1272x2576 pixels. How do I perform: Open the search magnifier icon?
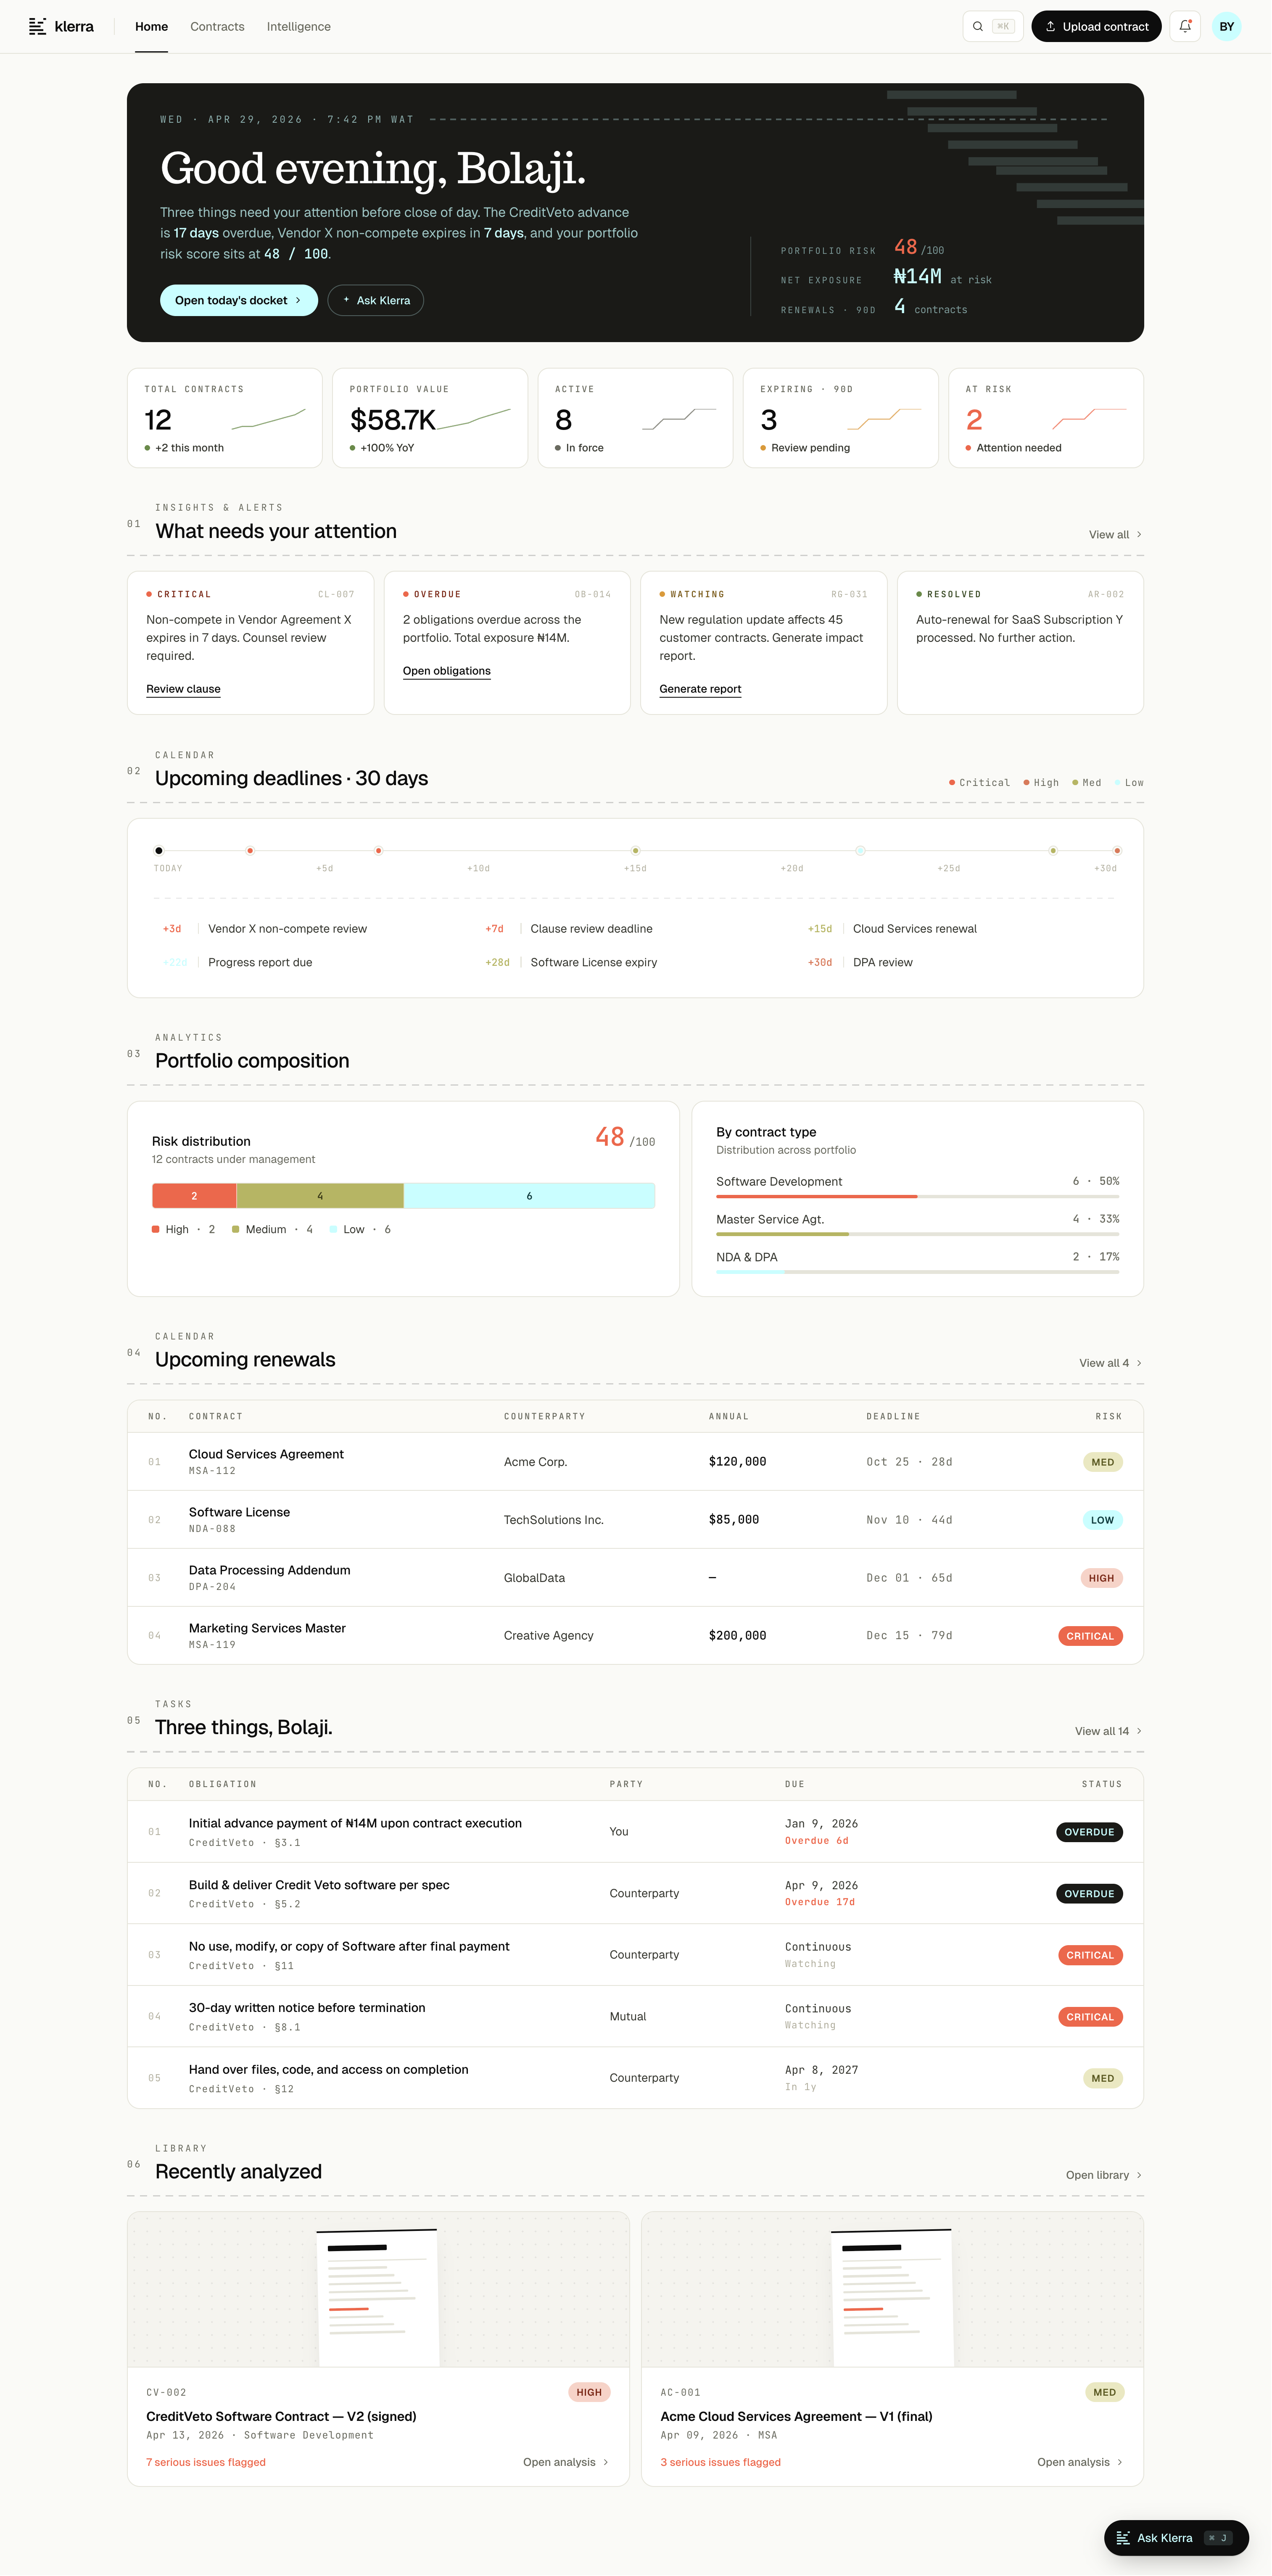(978, 27)
